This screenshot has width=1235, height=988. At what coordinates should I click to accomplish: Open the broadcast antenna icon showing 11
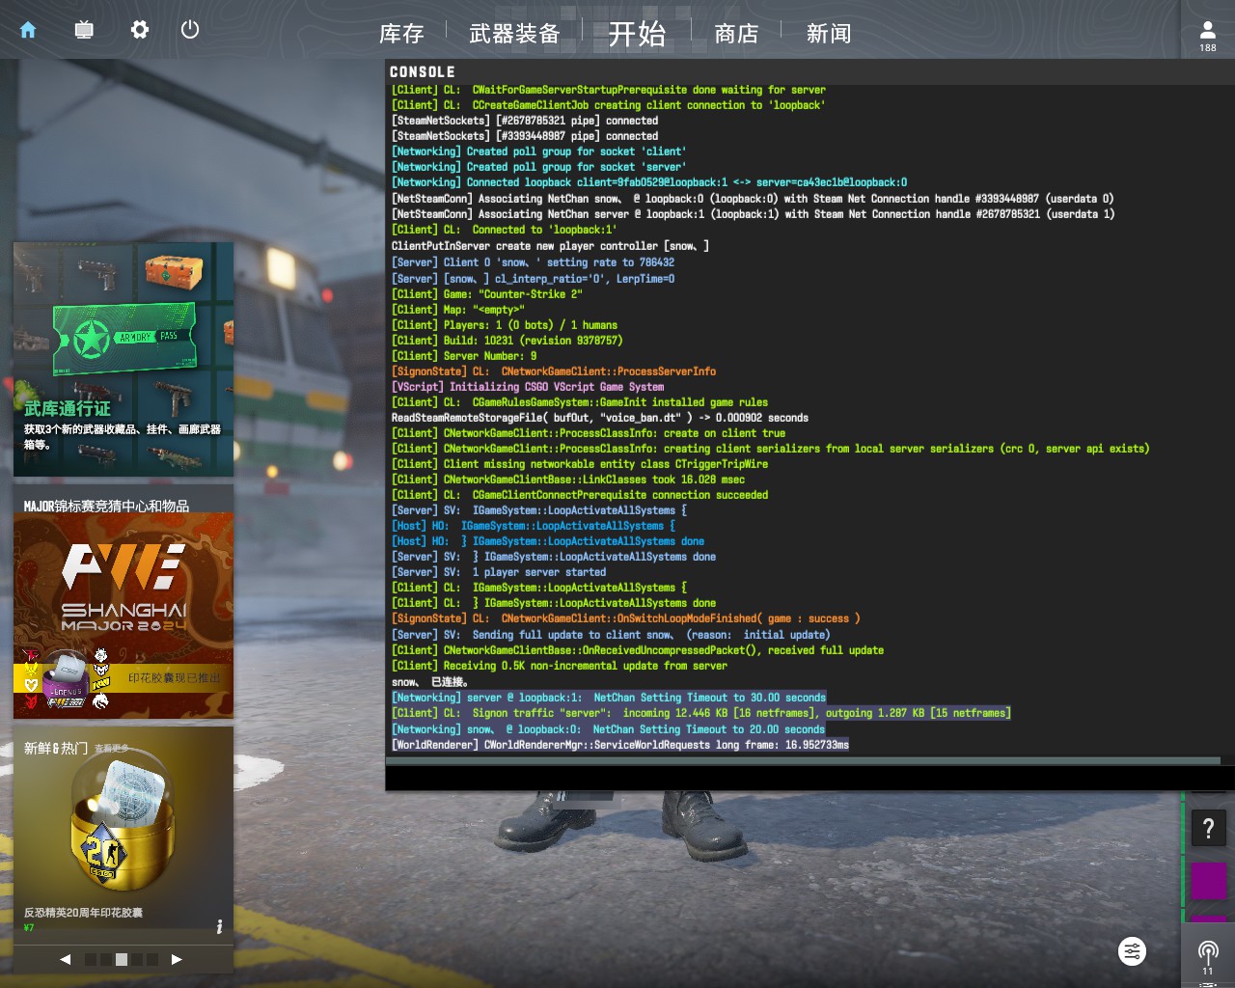pos(1208,957)
